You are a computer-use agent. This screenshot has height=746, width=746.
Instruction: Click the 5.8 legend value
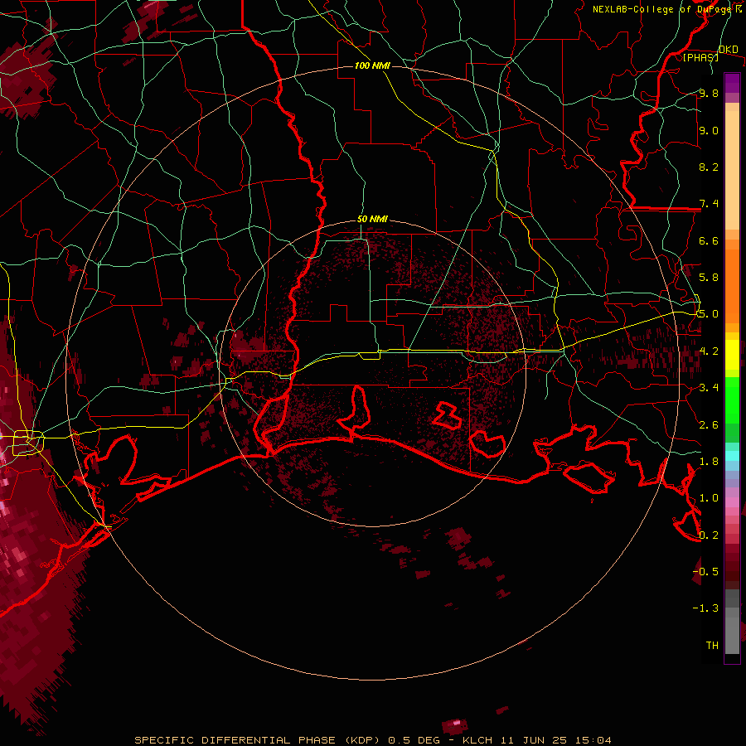pos(709,278)
